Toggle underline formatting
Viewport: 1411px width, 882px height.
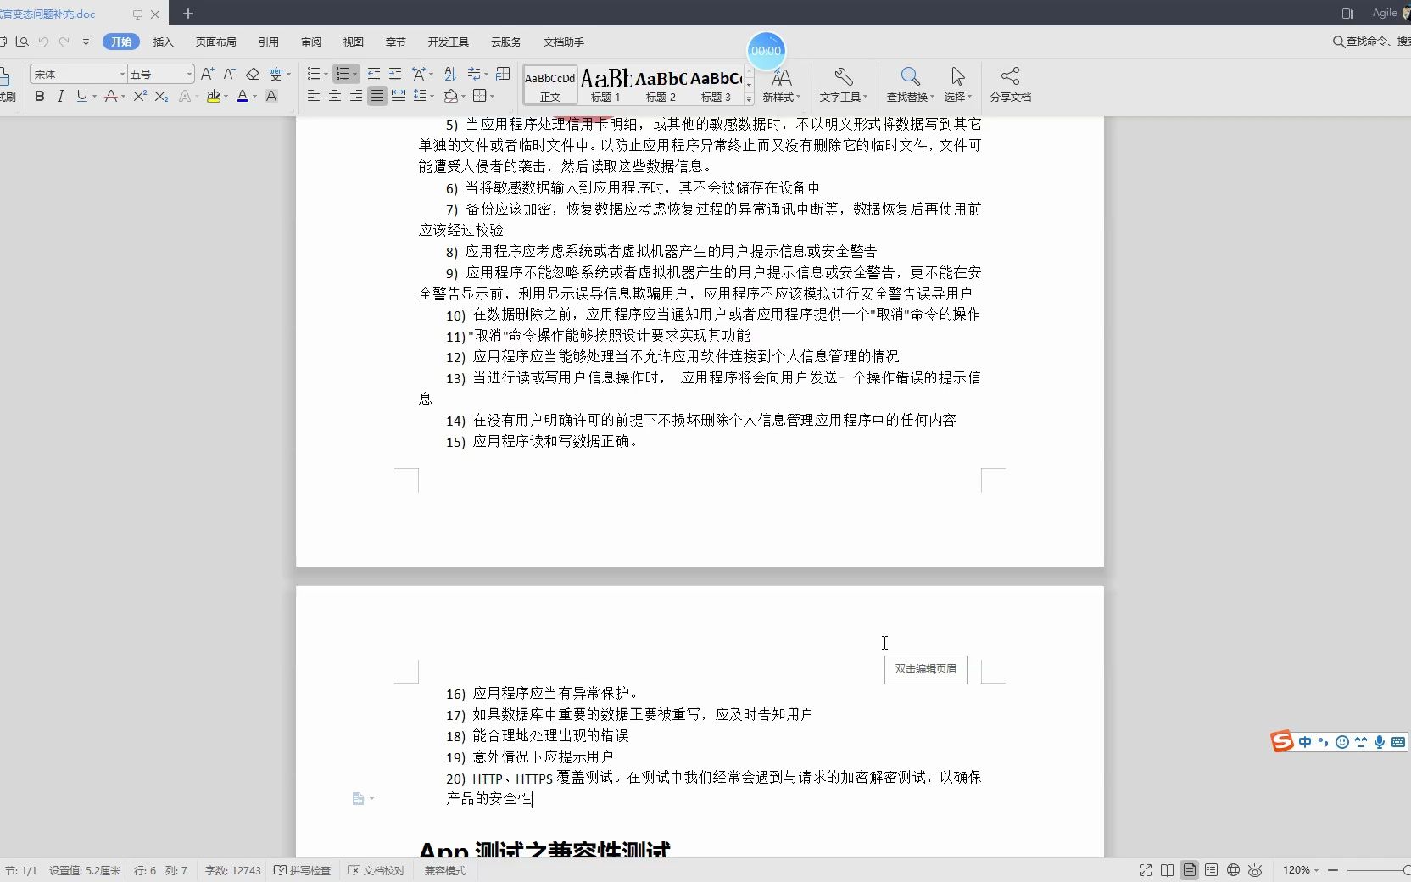click(x=81, y=97)
